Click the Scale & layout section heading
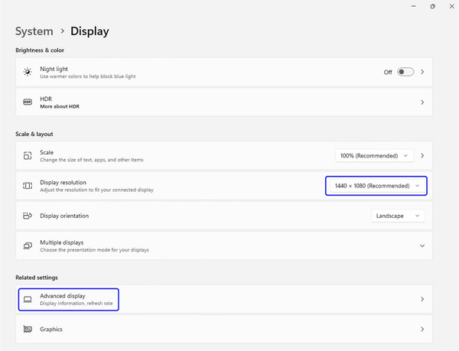Image resolution: width=459 pixels, height=351 pixels. coord(34,134)
